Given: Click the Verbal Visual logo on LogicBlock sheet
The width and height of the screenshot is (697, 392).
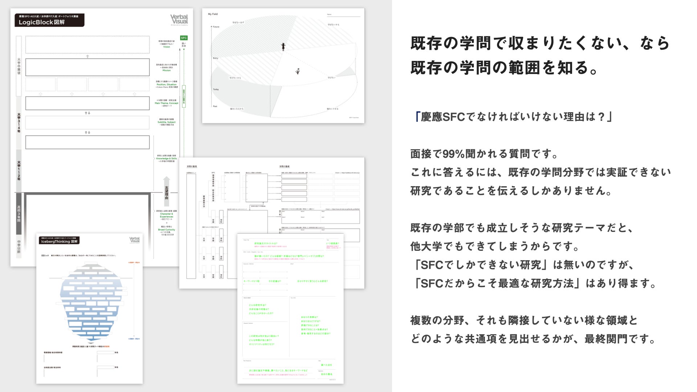Looking at the screenshot, I should pos(179,20).
